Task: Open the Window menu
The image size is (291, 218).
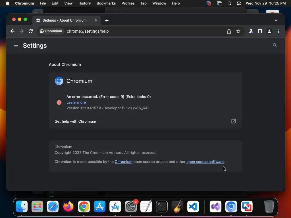Action: 159,3
